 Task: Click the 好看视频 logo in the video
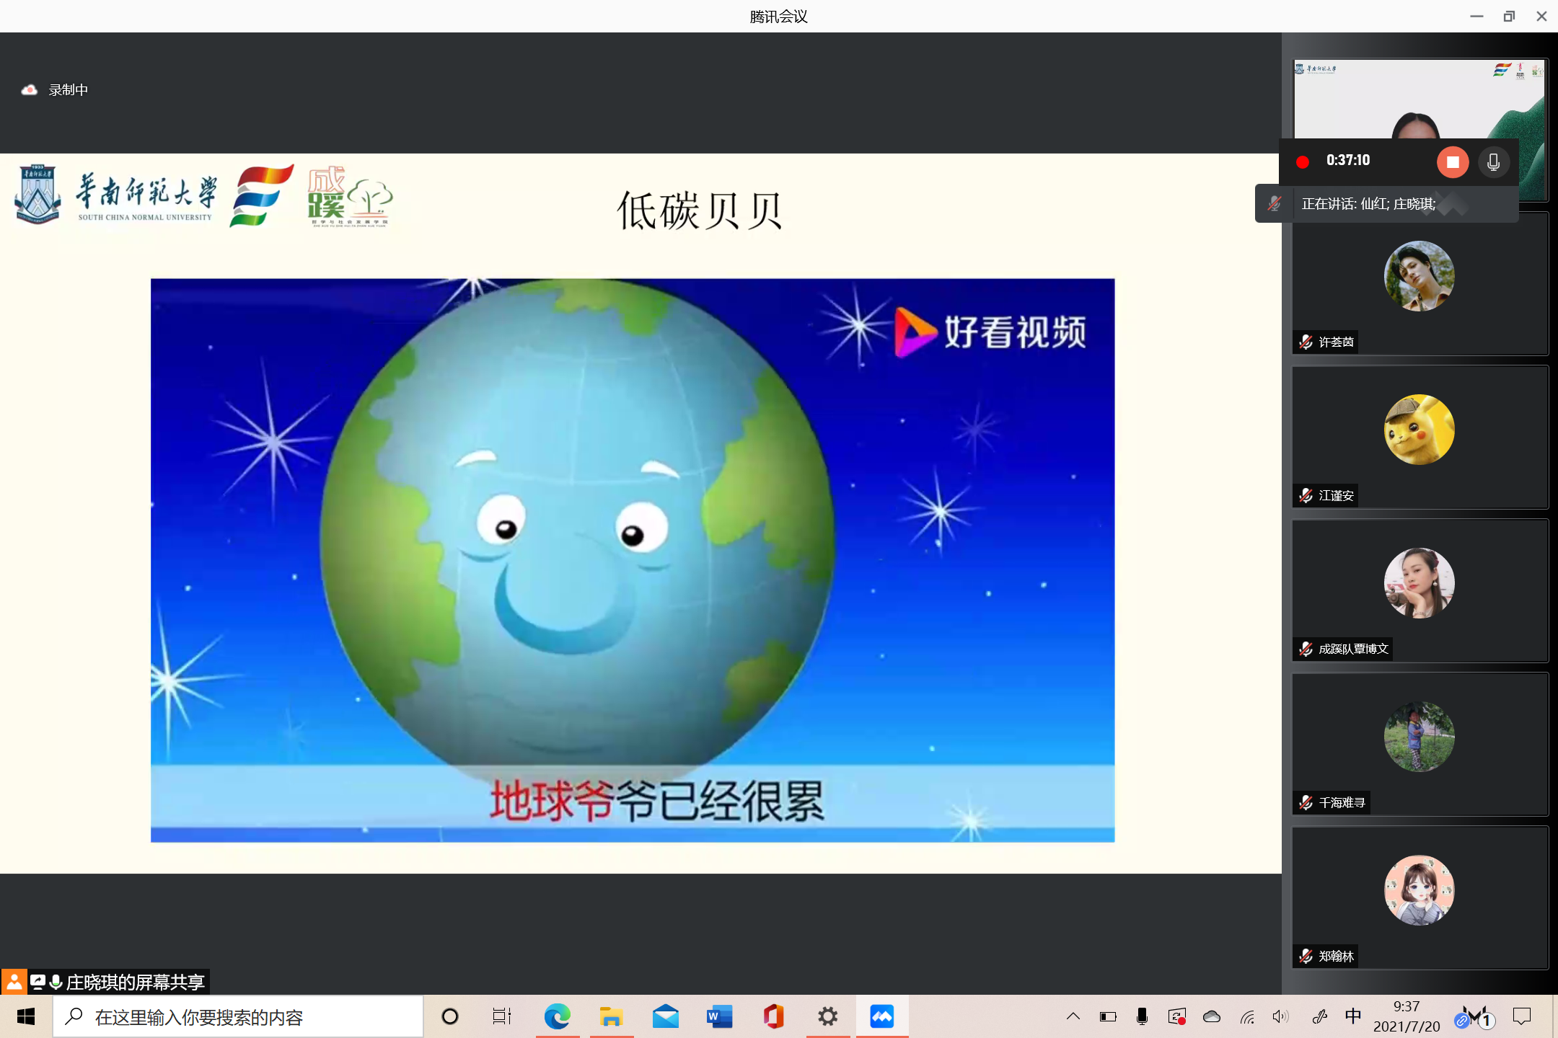(990, 332)
